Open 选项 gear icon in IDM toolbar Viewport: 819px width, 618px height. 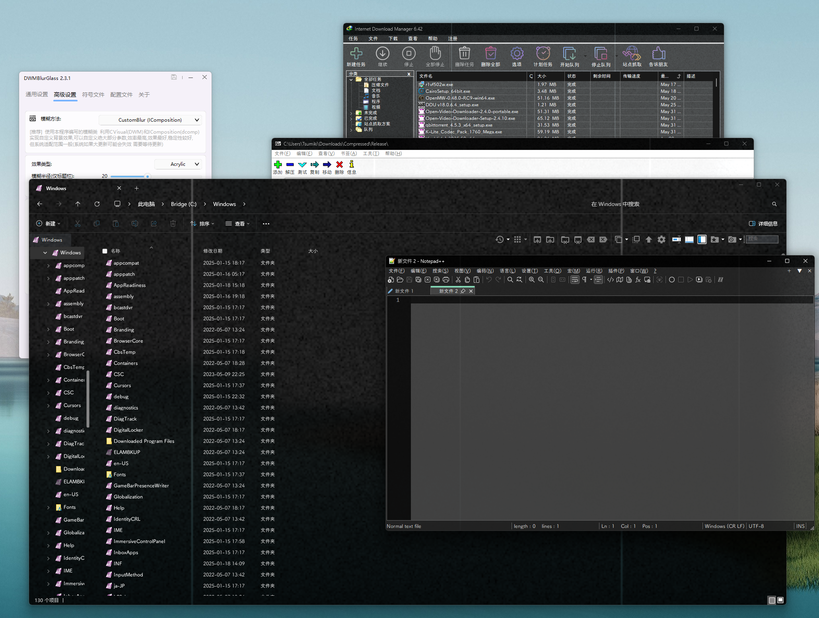click(x=517, y=53)
